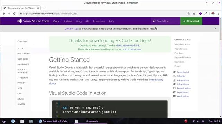Open a new browser tab
Image resolution: width=222 pixels, height=124 pixels.
[44, 8]
